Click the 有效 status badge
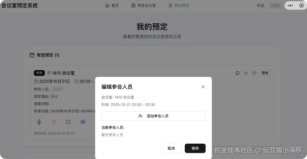This screenshot has height=159, width=307. coord(39,73)
